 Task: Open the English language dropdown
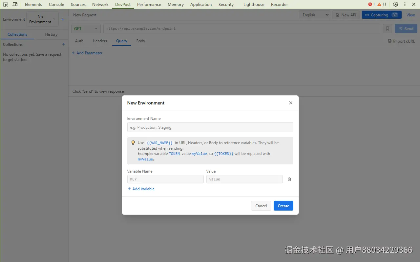314,15
